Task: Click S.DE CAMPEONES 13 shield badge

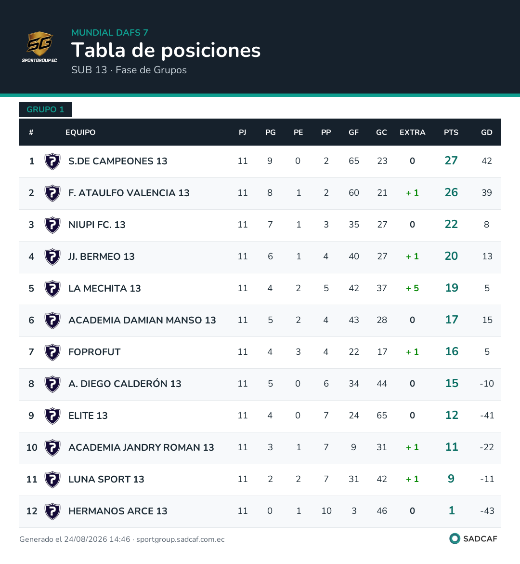Action: (52, 161)
